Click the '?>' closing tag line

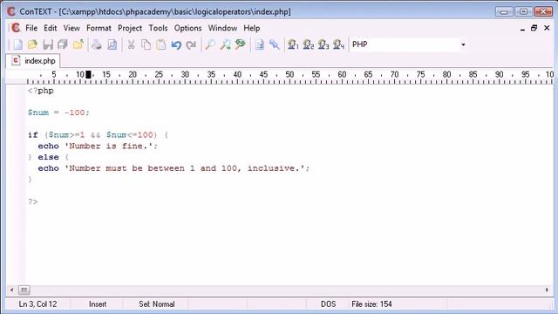click(x=33, y=201)
